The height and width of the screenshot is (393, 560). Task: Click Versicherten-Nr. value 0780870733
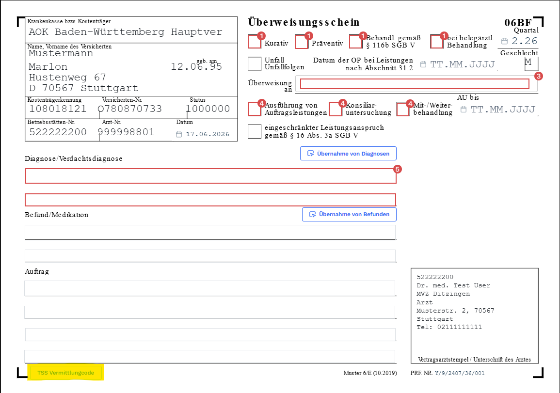[x=129, y=109]
